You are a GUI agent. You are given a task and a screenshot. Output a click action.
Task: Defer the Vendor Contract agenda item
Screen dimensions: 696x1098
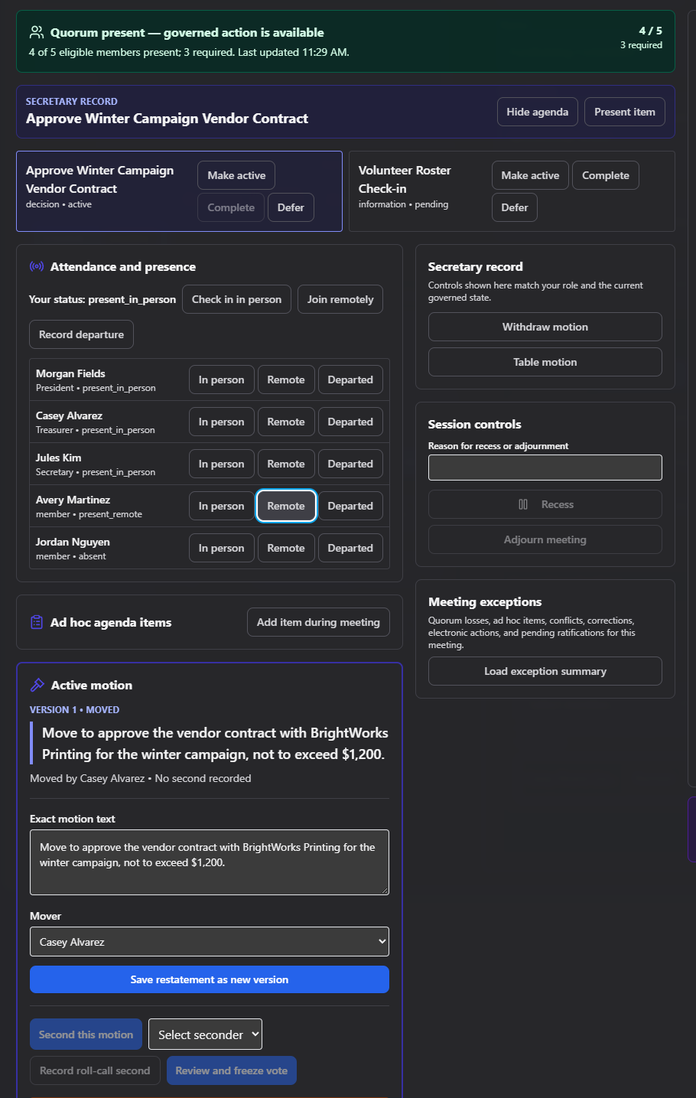coord(291,207)
